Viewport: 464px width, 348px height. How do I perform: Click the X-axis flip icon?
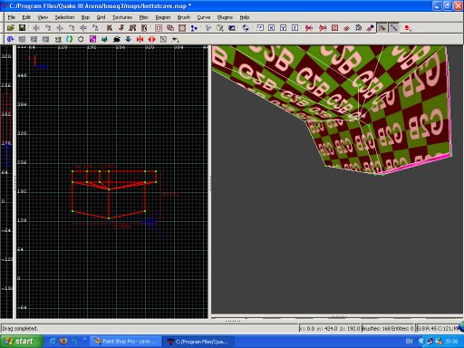pyautogui.click(x=36, y=28)
